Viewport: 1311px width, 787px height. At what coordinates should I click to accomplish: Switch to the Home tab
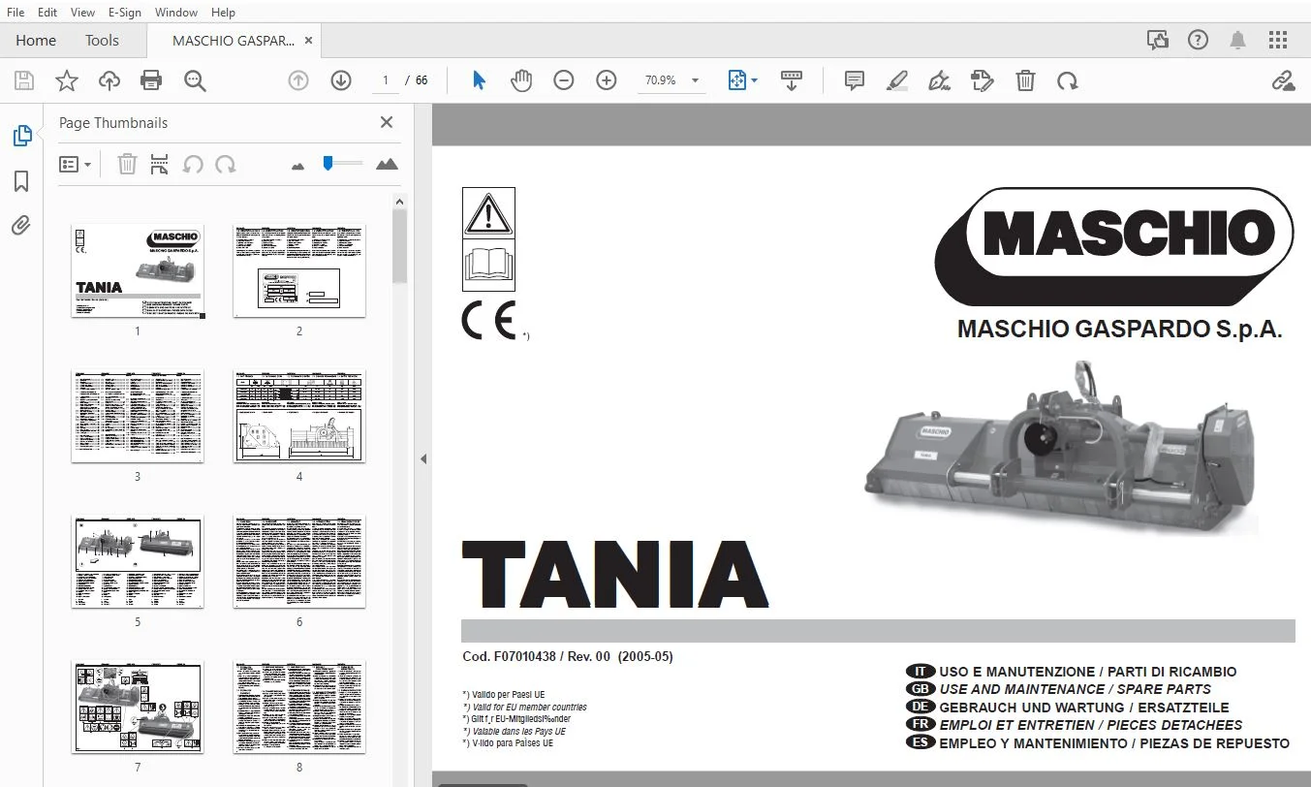pyautogui.click(x=36, y=41)
